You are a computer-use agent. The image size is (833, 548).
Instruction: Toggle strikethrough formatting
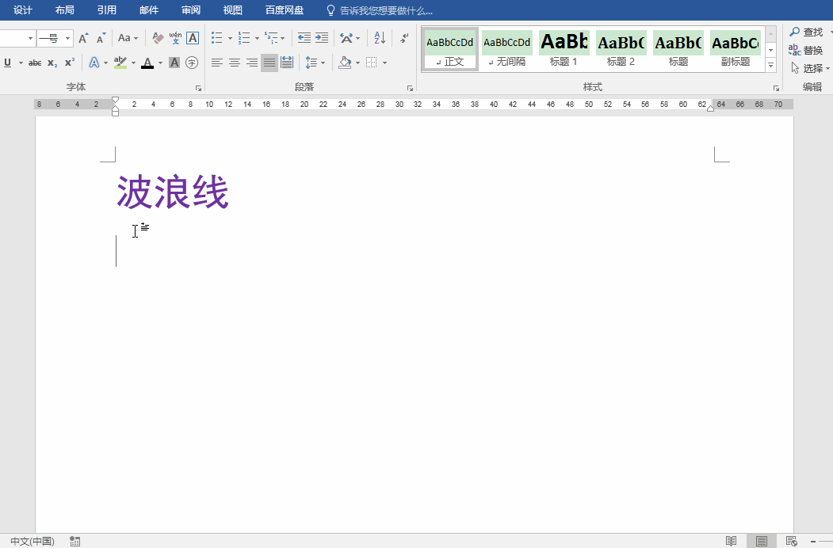point(35,63)
